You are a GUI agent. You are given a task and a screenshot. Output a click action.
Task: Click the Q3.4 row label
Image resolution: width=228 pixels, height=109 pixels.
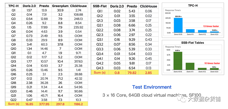(100, 54)
